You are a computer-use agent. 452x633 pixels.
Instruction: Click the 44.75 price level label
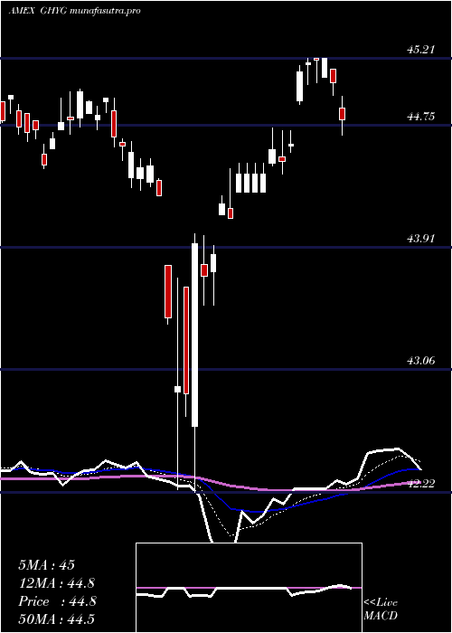pos(420,117)
